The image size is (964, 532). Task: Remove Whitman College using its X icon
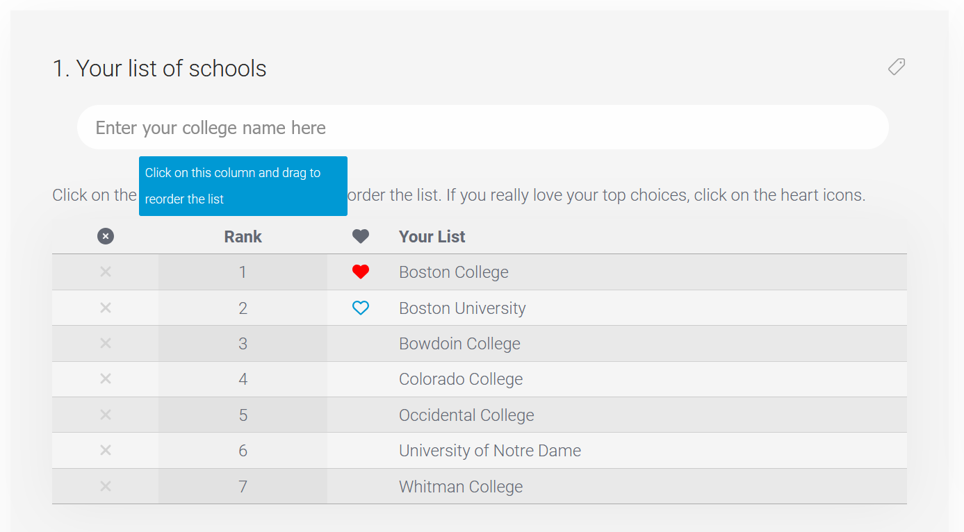coord(105,486)
